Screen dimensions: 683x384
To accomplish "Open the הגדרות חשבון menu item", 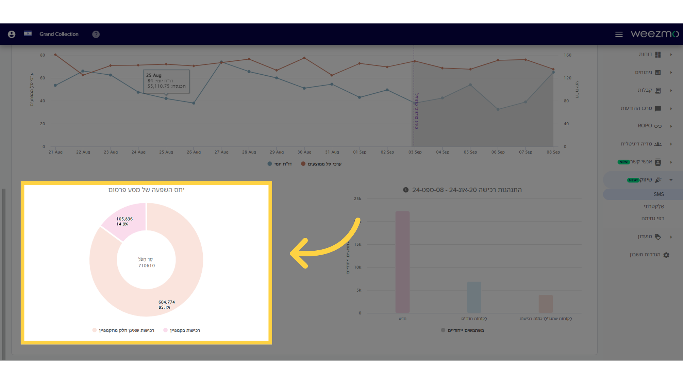I will [645, 255].
